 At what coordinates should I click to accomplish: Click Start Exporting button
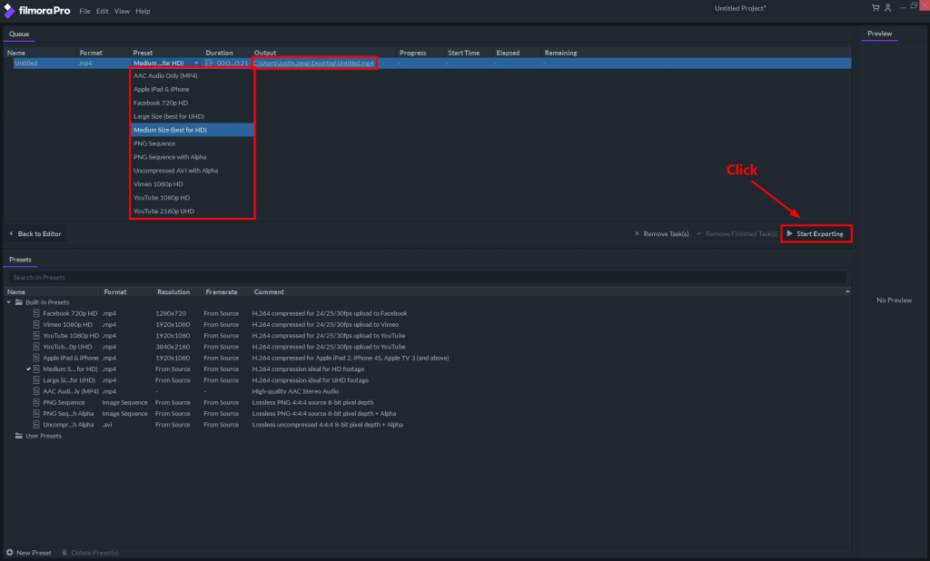pyautogui.click(x=816, y=233)
